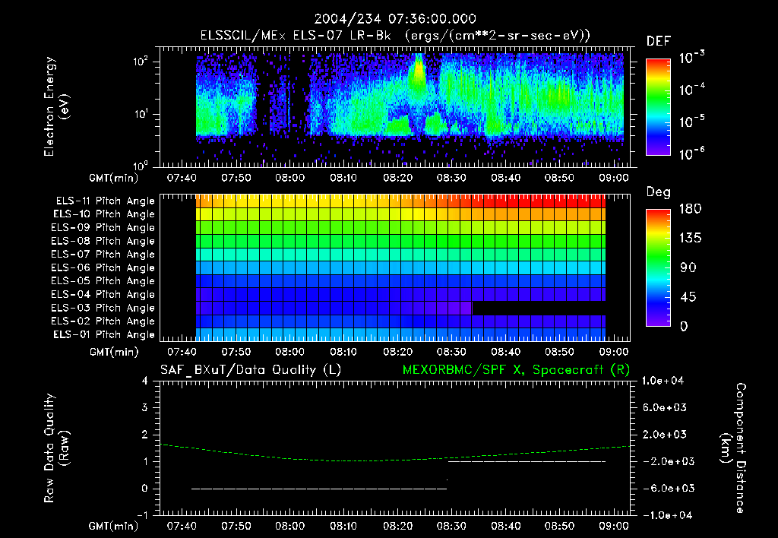Select the ELS-06 Pitch Angle row label
Viewport: 778px width, 538px height.
click(103, 267)
